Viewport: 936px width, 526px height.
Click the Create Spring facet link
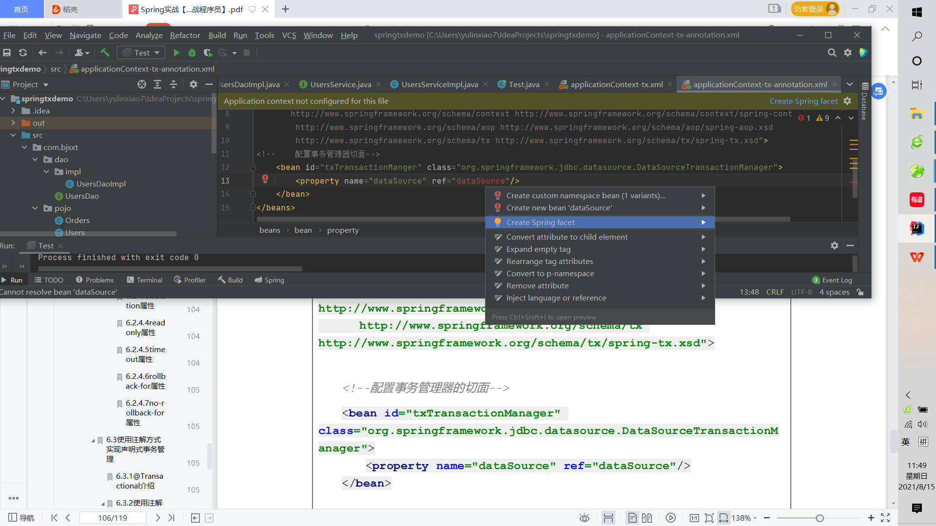[803, 101]
